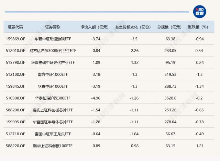Click the 总规模（亿元）column header
This screenshot has width=220, height=161.
pyautogui.click(x=169, y=27)
